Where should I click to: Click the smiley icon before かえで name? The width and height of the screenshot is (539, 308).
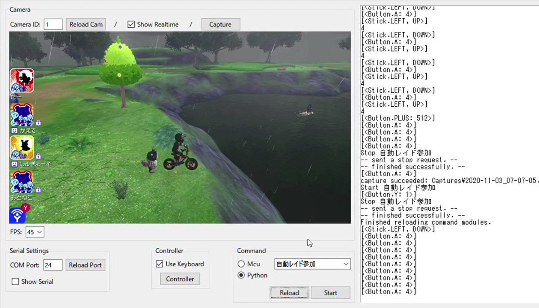(x=14, y=130)
